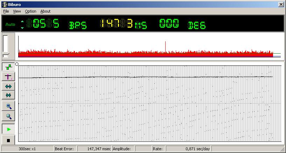Click the vertical gain slider thumb
The image size is (286, 153).
click(6, 54)
